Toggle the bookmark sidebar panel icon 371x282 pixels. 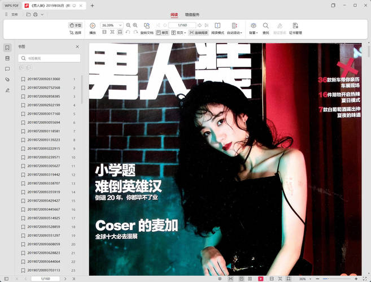click(x=7, y=47)
